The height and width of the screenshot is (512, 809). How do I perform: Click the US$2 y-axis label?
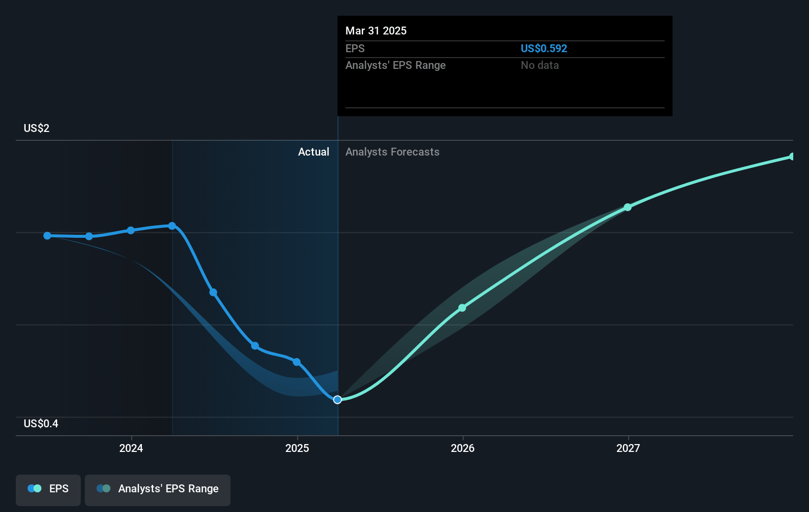[x=36, y=128]
